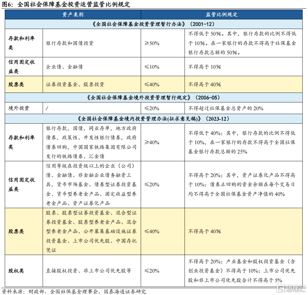Viewport: 308px width, 295px height.
Task: Select the 不得超过社保基金总资产的20% cell
Action: (226, 108)
